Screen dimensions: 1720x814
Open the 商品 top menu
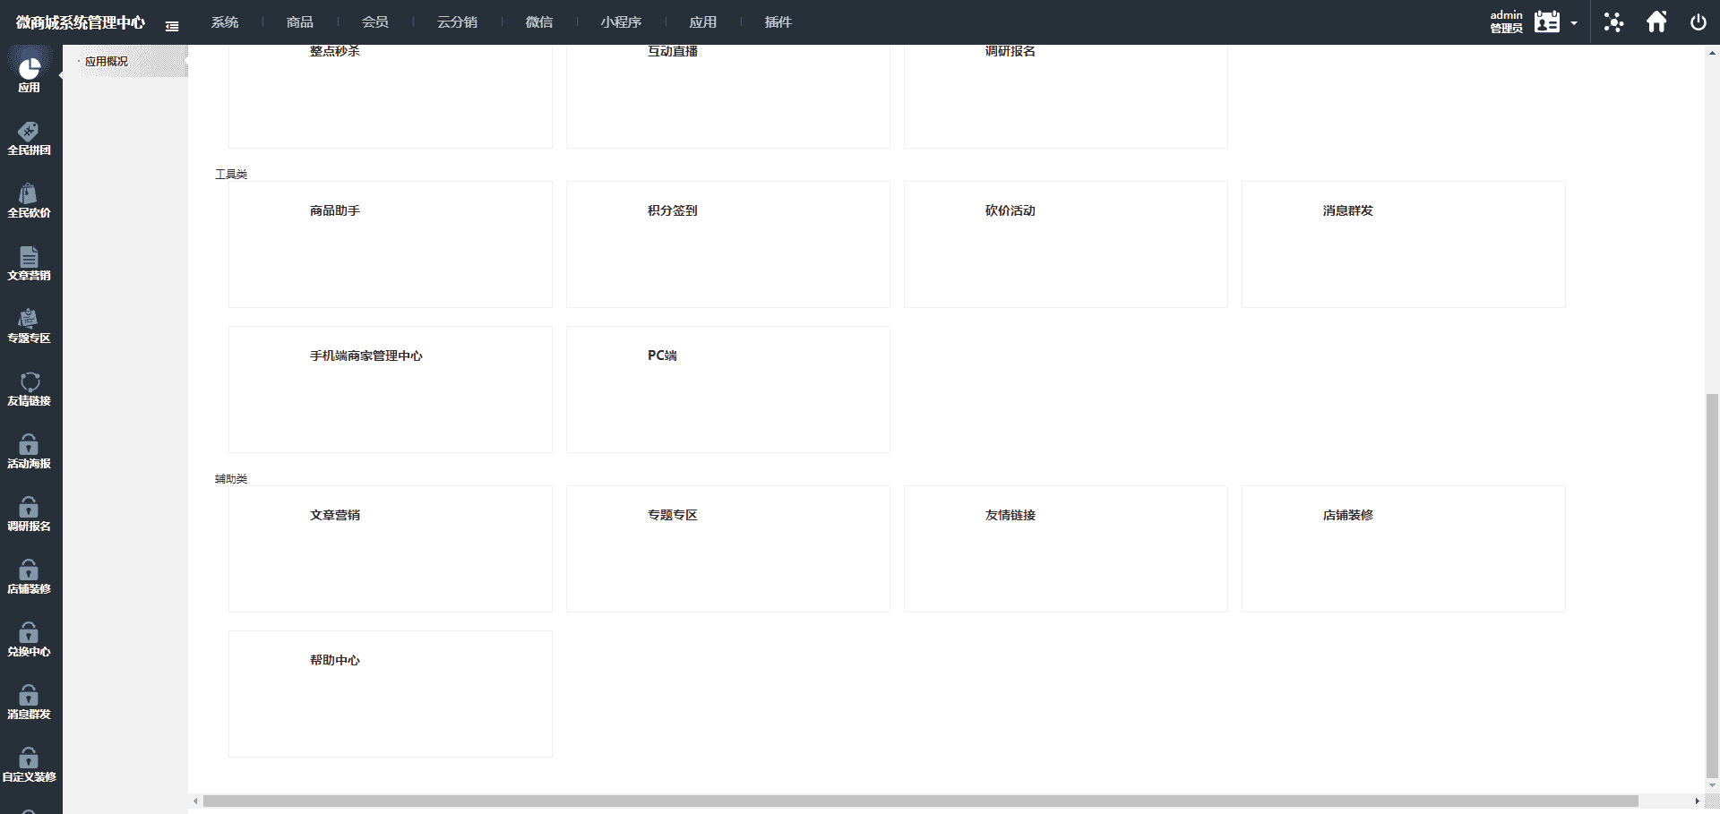point(300,22)
